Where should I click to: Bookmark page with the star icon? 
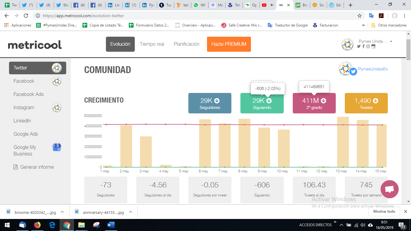coord(359,16)
